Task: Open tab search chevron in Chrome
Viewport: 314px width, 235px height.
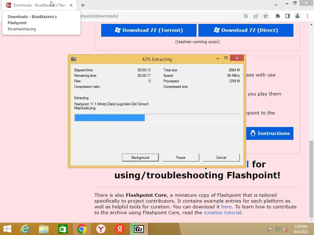Action: (276, 5)
